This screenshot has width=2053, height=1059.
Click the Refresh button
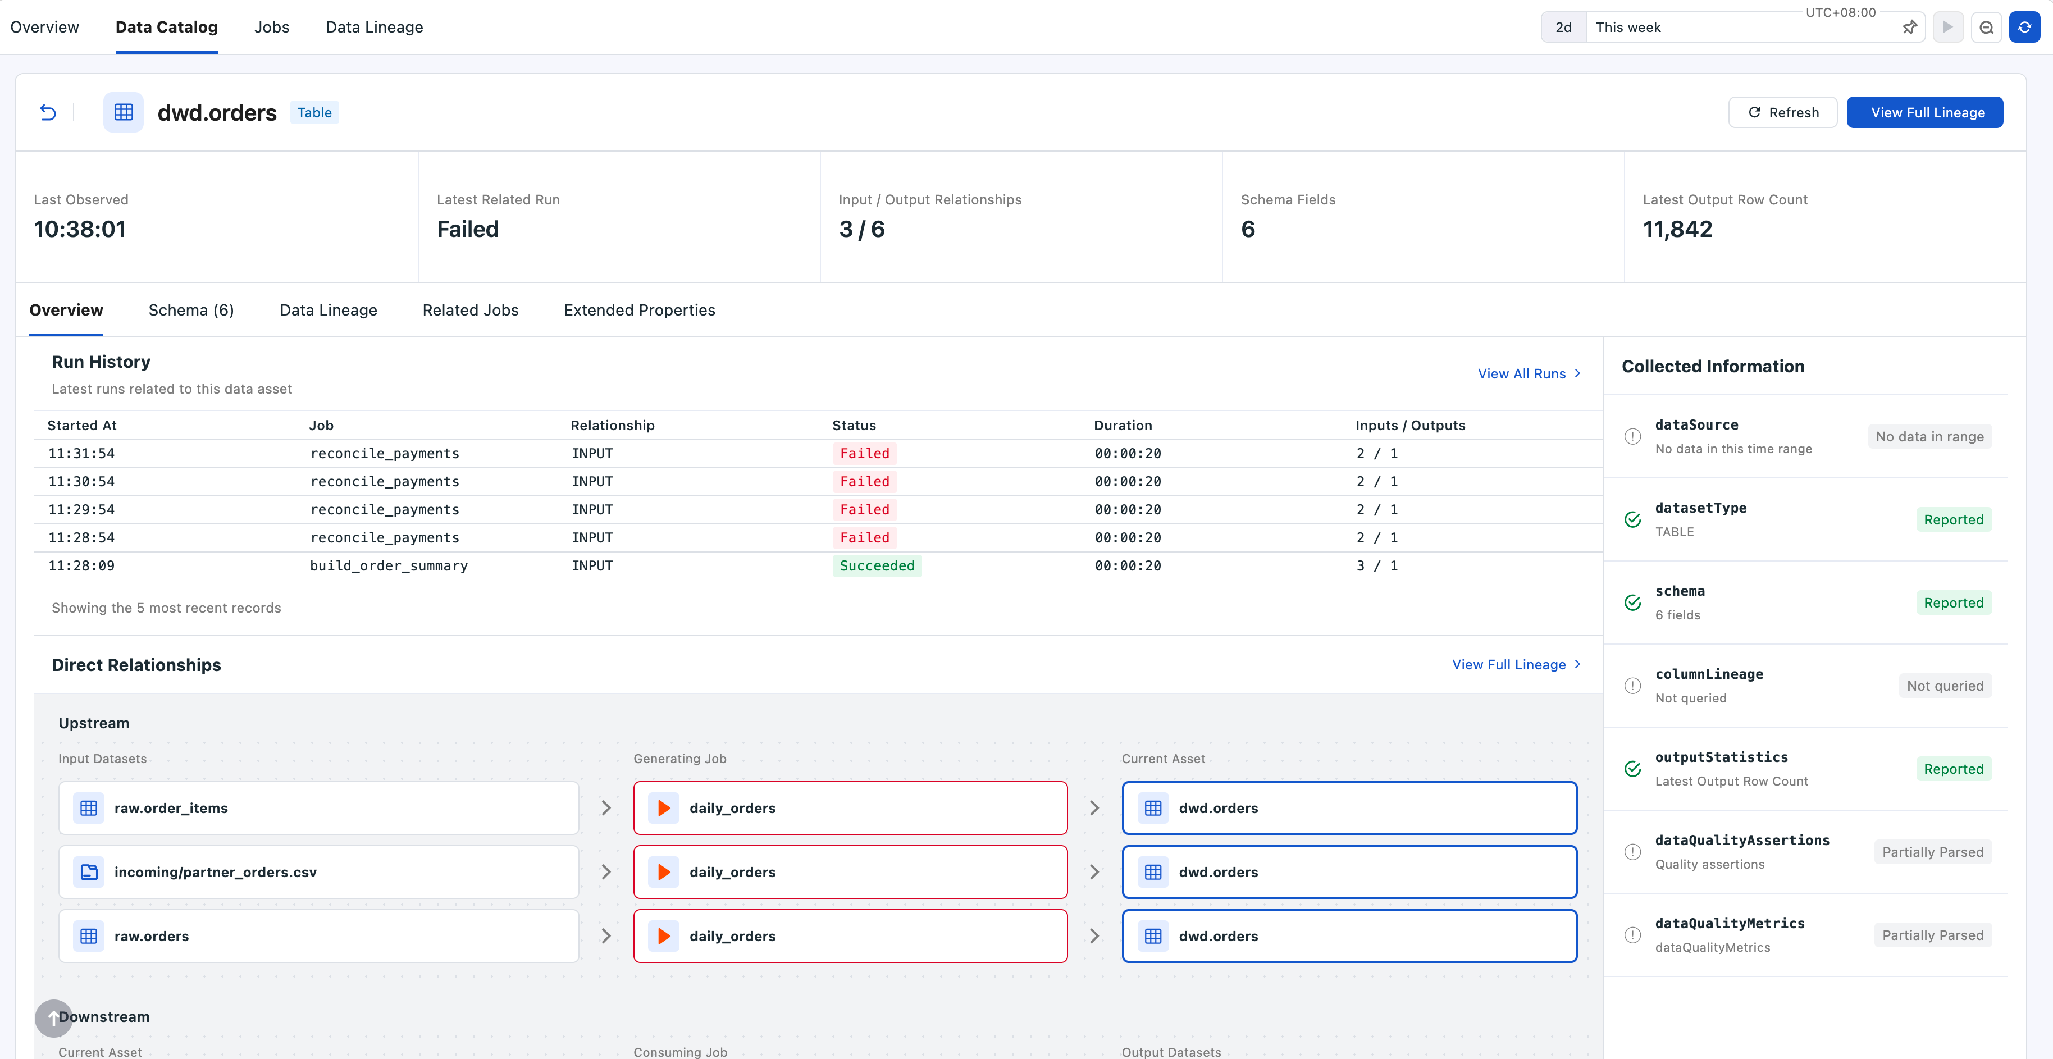[x=1783, y=112]
